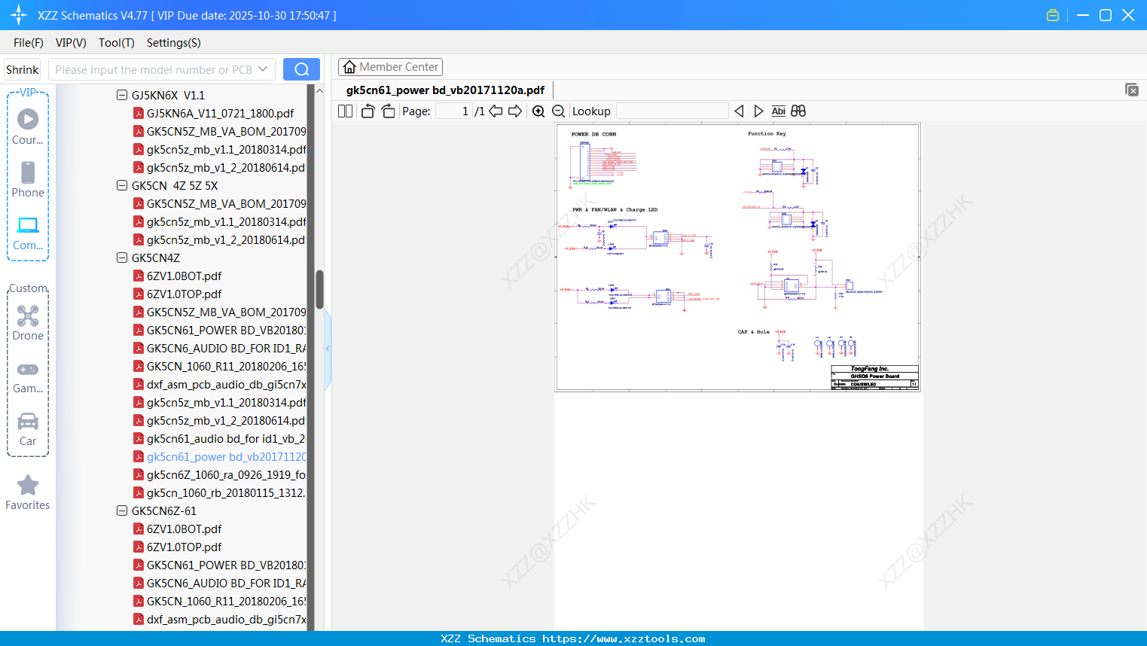Collapse the GK5CN4Z folder
The width and height of the screenshot is (1147, 646).
click(122, 258)
